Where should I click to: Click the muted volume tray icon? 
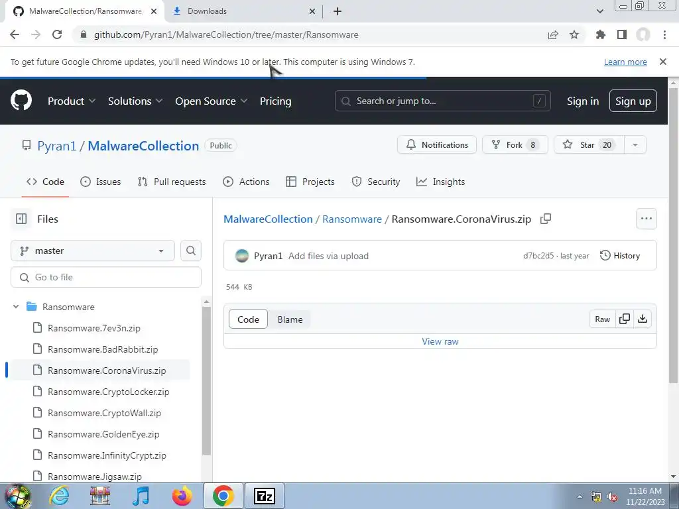pyautogui.click(x=612, y=497)
